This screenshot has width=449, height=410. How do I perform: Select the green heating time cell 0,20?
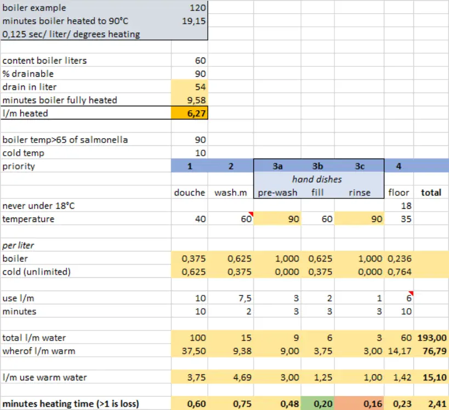(317, 403)
